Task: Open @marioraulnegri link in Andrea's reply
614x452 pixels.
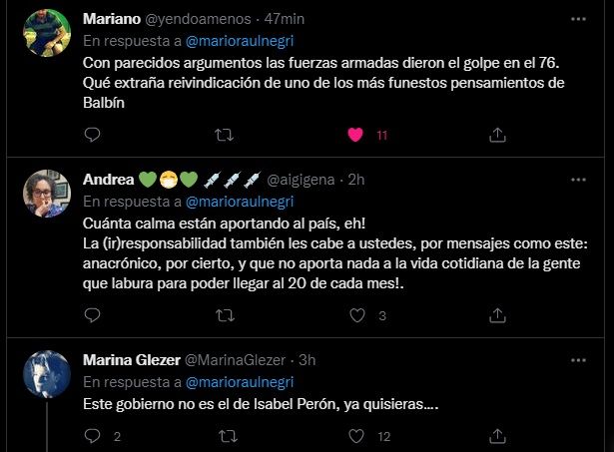Action: pos(240,202)
